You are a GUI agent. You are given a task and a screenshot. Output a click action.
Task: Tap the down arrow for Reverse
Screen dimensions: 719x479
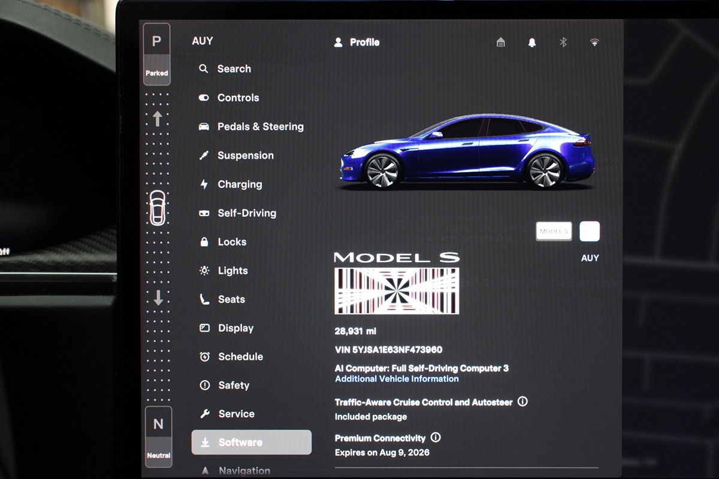(x=158, y=298)
